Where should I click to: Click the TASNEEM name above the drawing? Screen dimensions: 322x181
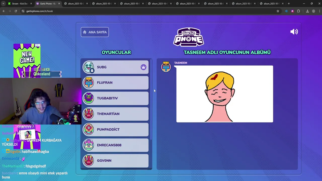click(x=181, y=63)
